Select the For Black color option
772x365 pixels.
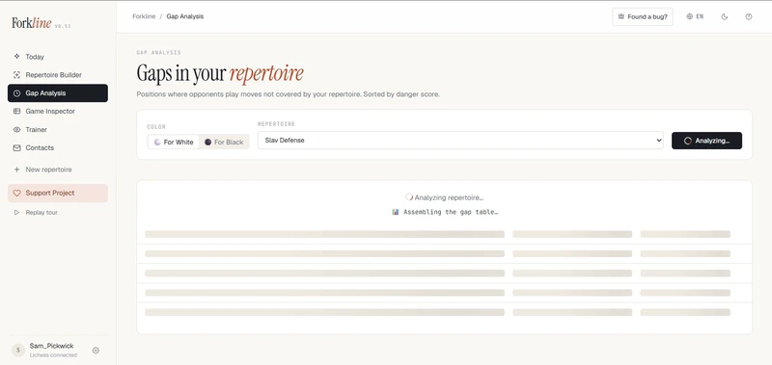click(x=224, y=142)
